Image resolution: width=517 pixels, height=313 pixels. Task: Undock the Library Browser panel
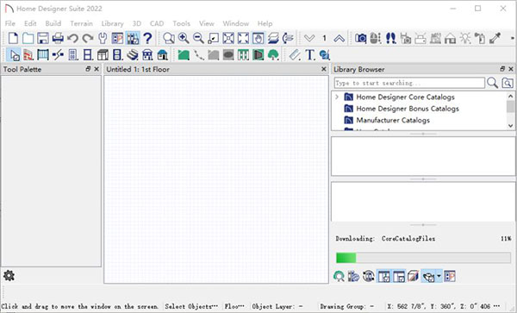click(x=502, y=69)
